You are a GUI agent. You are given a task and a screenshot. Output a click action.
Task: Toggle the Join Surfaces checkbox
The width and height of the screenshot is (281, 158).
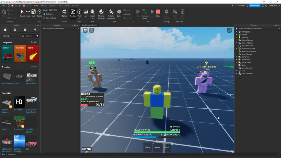(x=44, y=18)
